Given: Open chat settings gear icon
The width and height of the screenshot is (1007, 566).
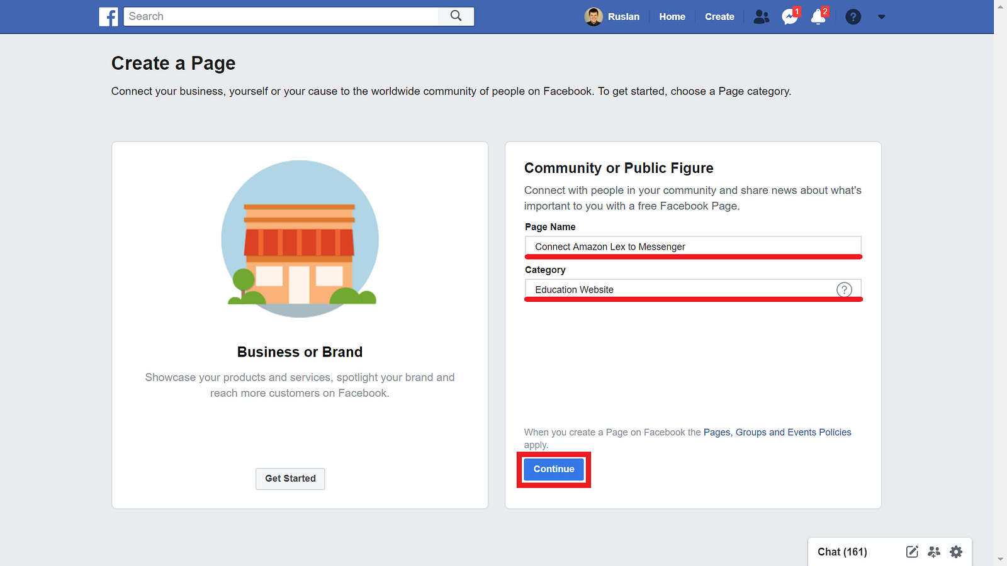Looking at the screenshot, I should [956, 552].
